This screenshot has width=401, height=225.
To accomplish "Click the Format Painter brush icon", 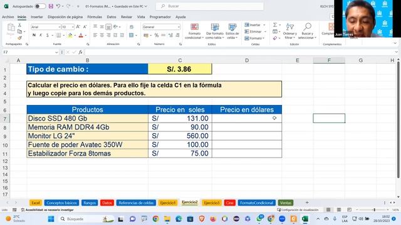I will coord(19,38).
